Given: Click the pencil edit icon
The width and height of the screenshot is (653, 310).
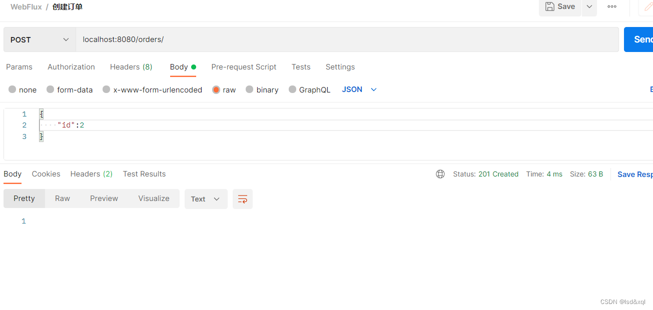Looking at the screenshot, I should [648, 6].
